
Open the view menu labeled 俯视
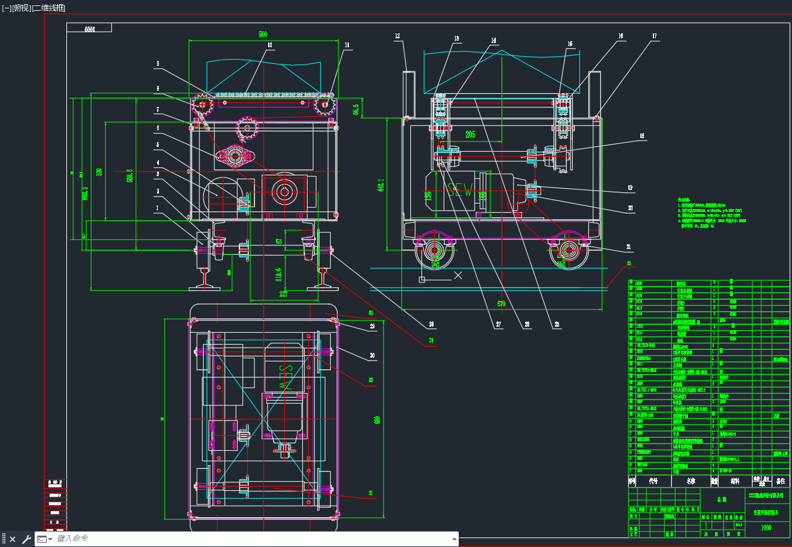[22, 8]
